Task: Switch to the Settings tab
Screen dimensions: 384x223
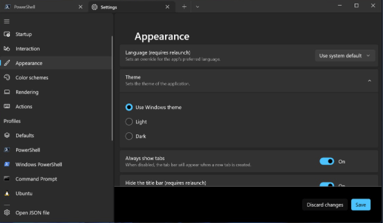Action: 131,7
